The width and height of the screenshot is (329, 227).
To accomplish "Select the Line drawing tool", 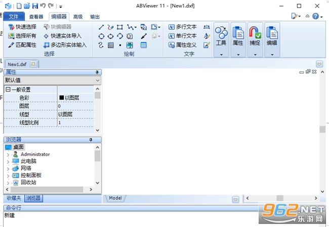I will tap(101, 27).
